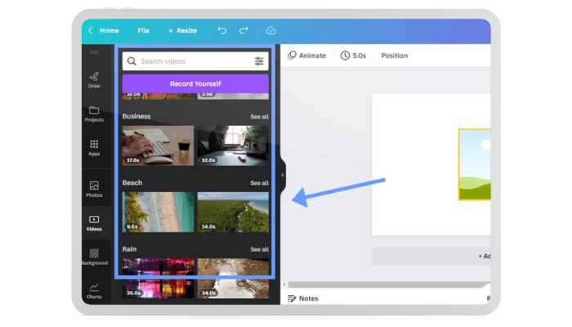
Task: Open the Photos panel
Action: click(x=94, y=189)
